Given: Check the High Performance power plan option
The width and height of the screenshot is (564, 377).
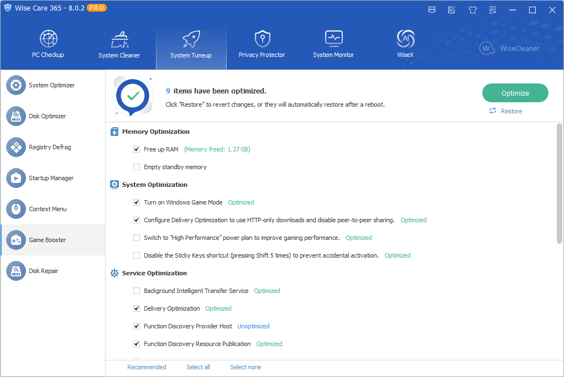Looking at the screenshot, I should 137,238.
